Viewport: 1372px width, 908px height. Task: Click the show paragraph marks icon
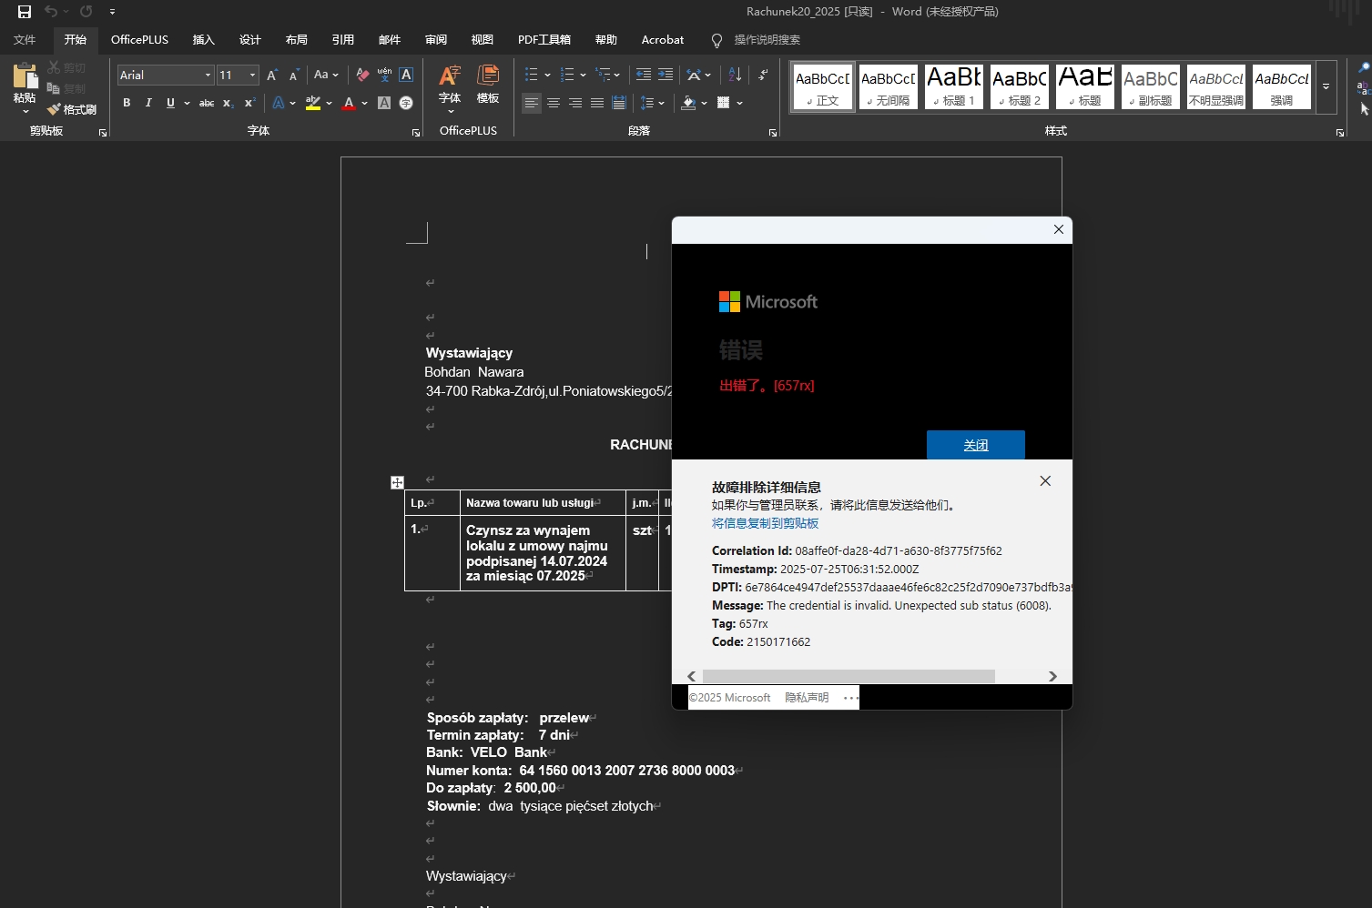(x=763, y=75)
